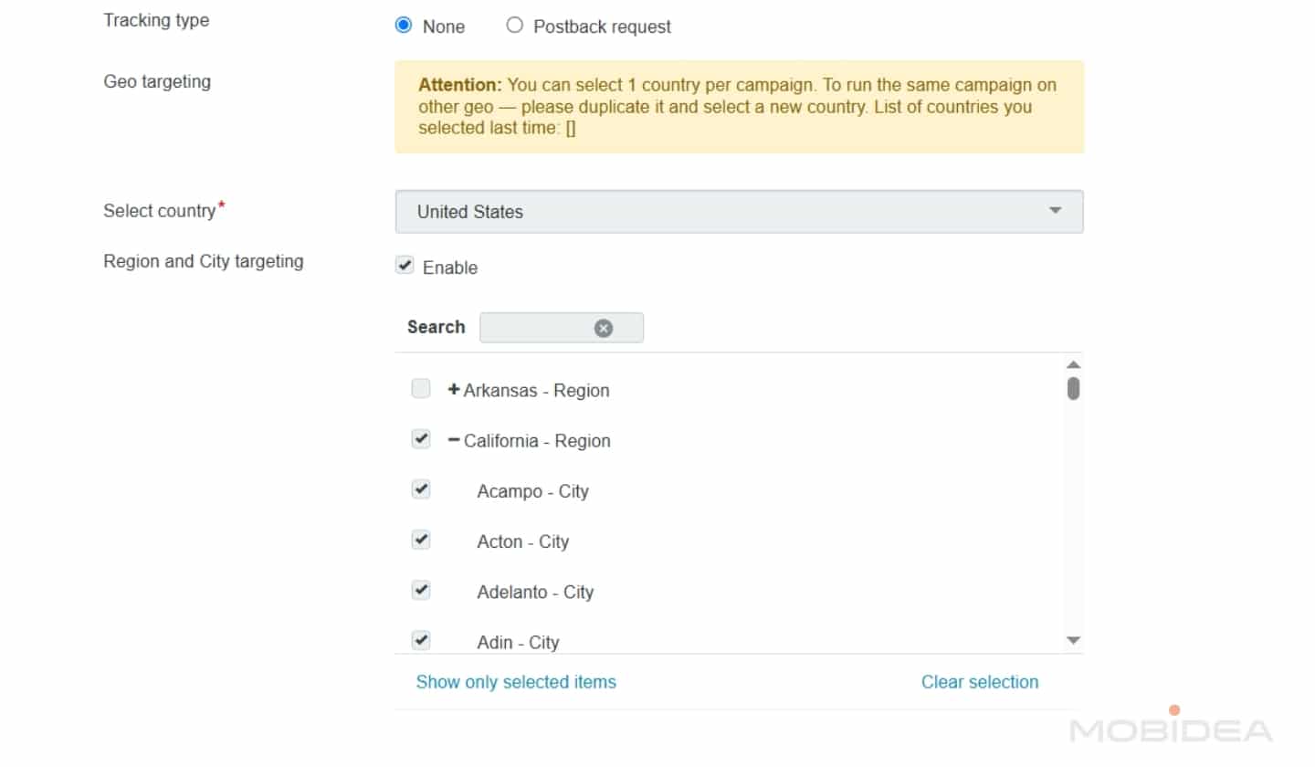Collapse California region with minus icon

coord(453,440)
